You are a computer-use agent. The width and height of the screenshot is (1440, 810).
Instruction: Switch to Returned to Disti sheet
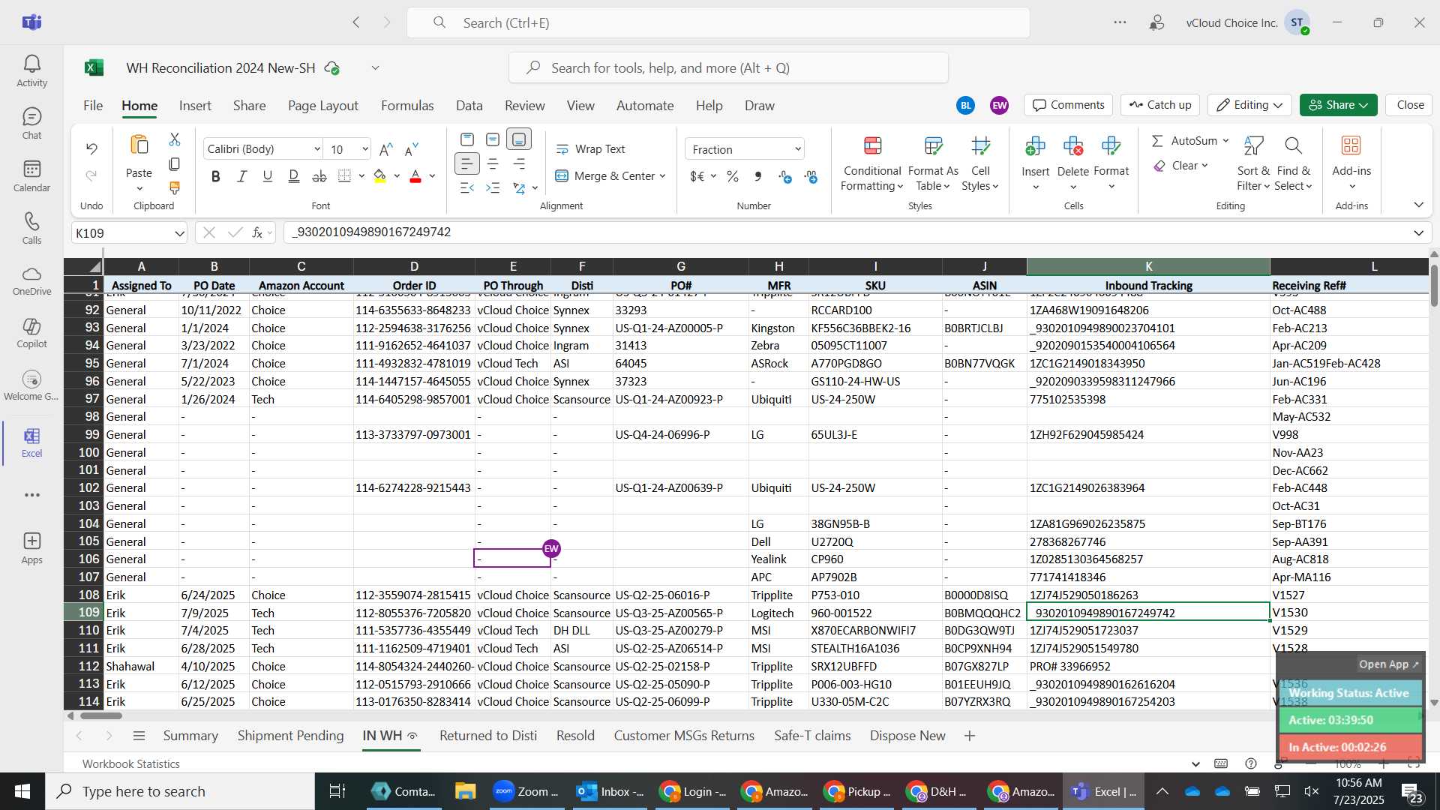tap(488, 736)
